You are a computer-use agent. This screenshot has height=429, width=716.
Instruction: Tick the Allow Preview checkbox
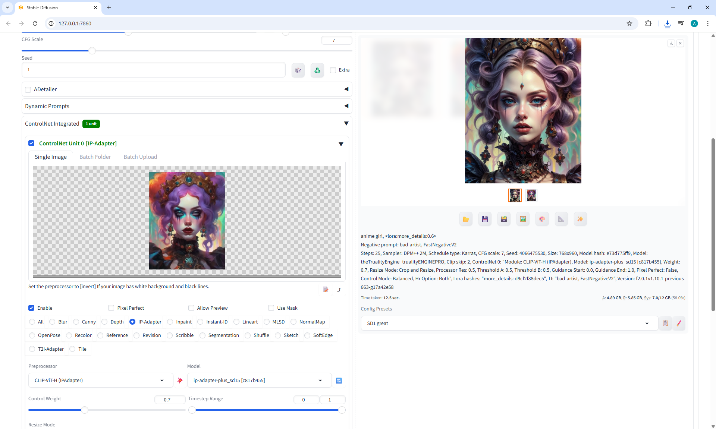click(191, 308)
